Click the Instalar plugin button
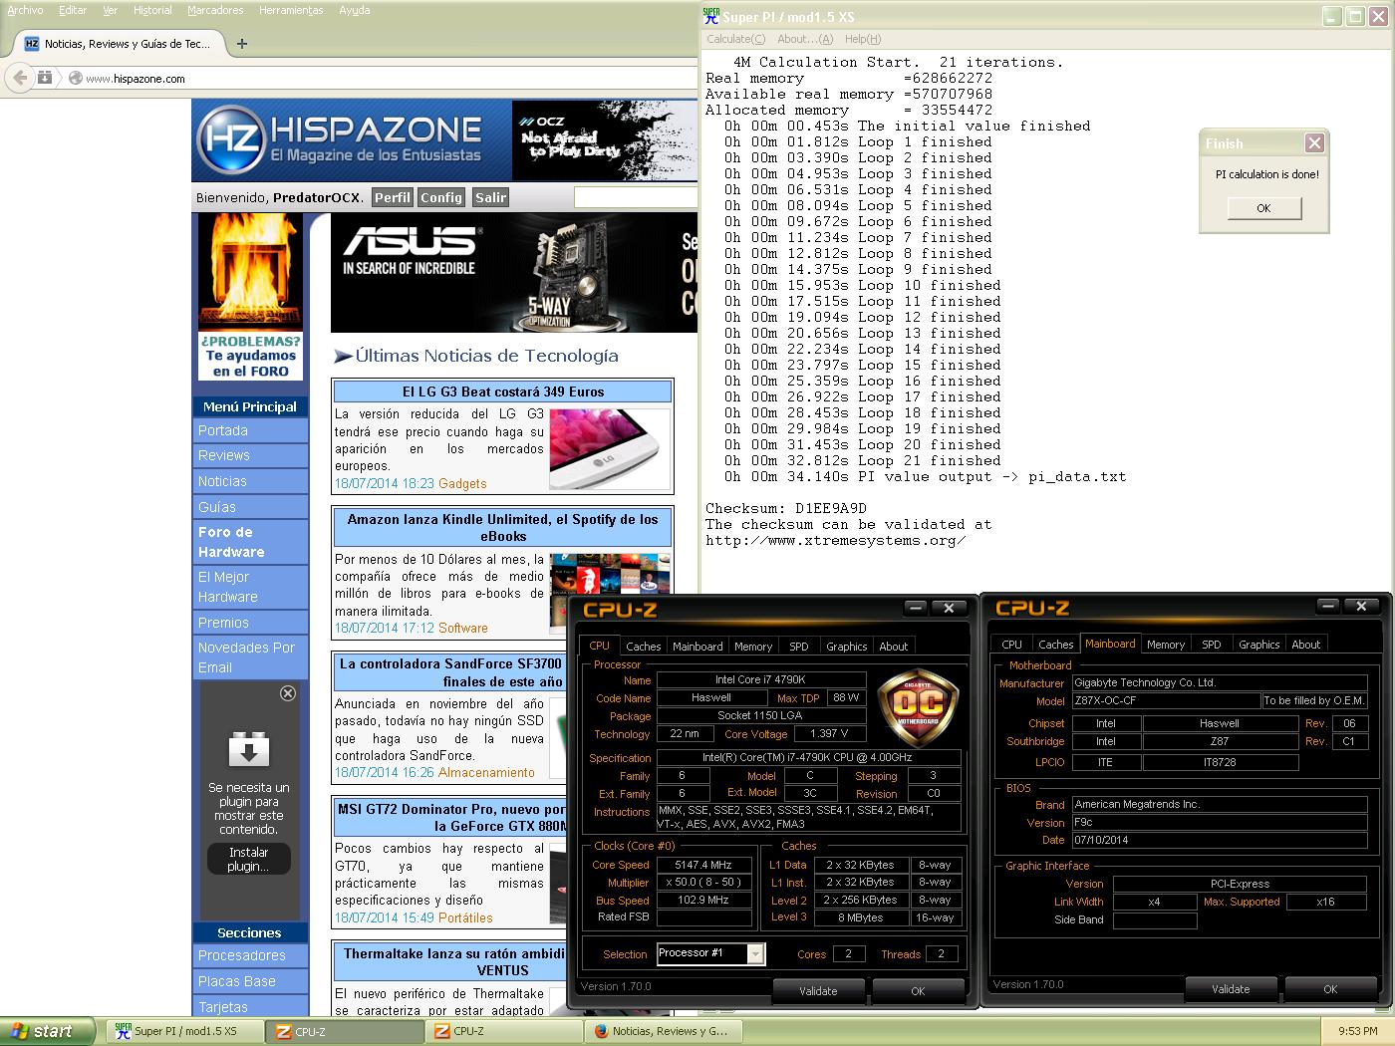Viewport: 1395px width, 1046px height. point(248,859)
